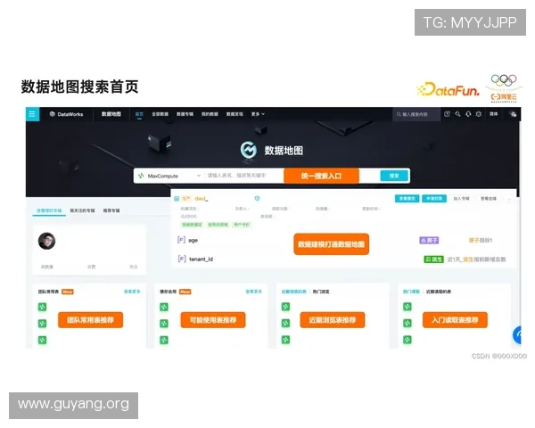
Task: Click third table icon under 团队常用表
Action: click(x=42, y=340)
